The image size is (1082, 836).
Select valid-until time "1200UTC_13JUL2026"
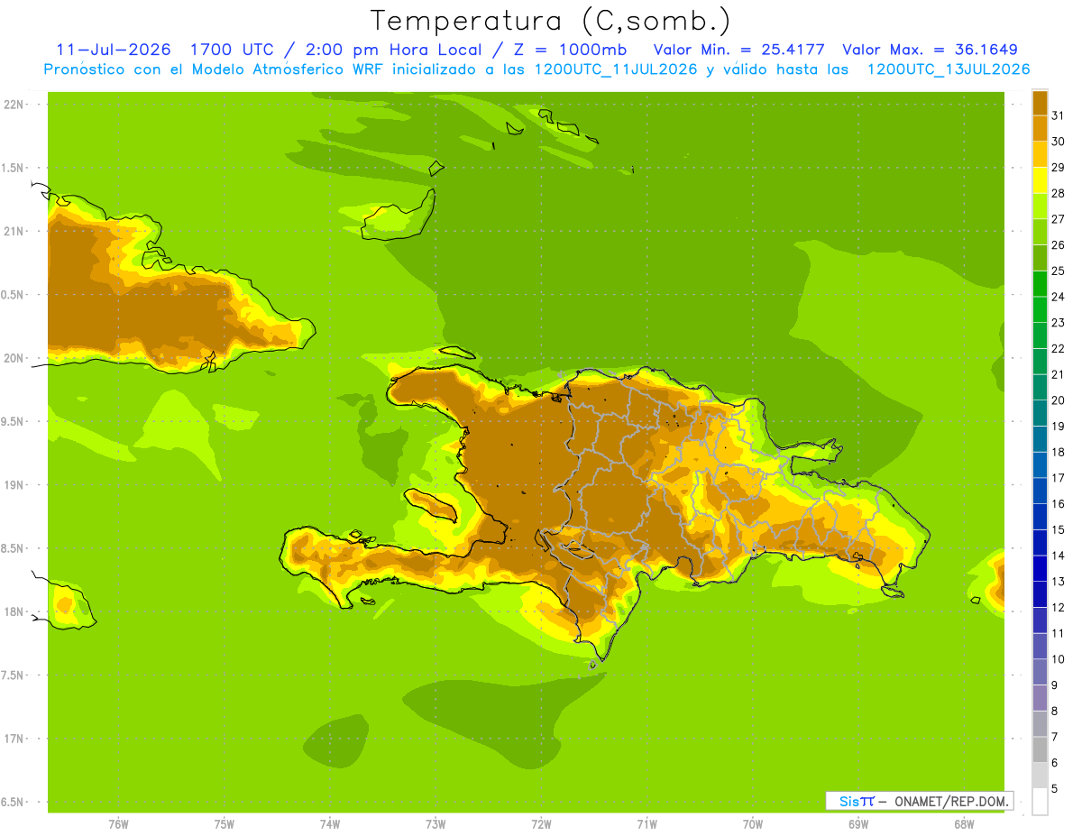[x=948, y=69]
